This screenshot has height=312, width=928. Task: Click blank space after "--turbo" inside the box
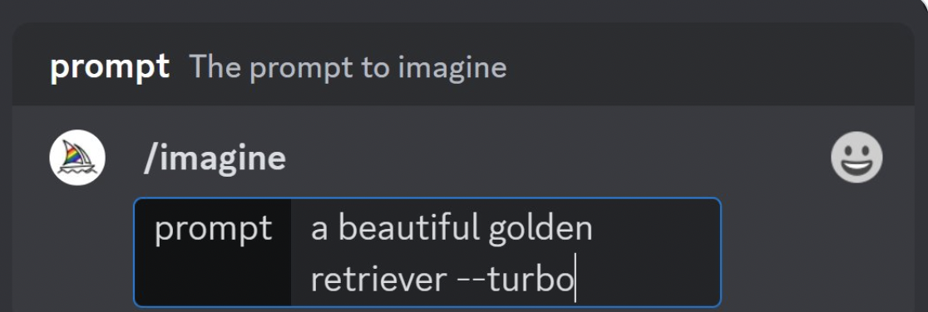click(648, 280)
